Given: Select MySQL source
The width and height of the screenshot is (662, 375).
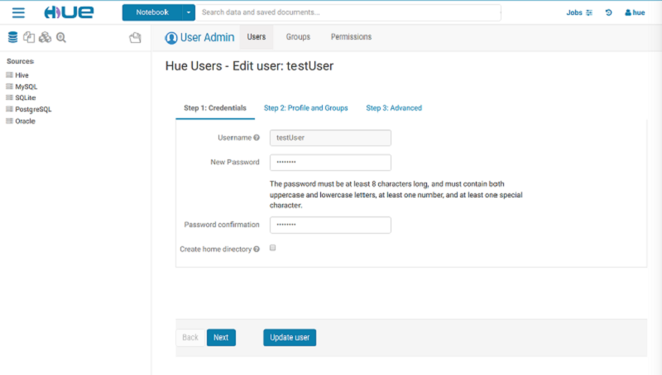Looking at the screenshot, I should [26, 87].
